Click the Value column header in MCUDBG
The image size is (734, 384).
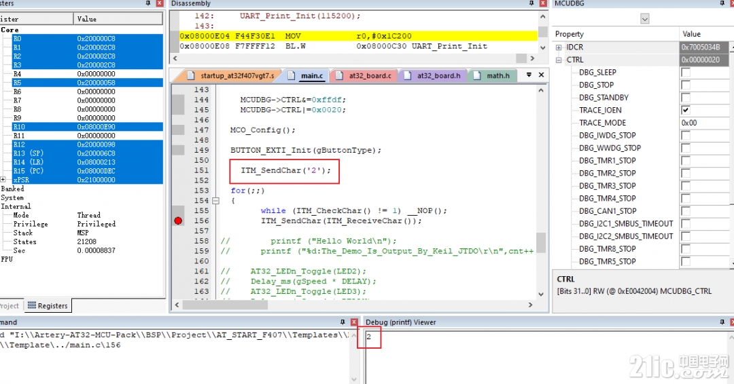(x=706, y=34)
